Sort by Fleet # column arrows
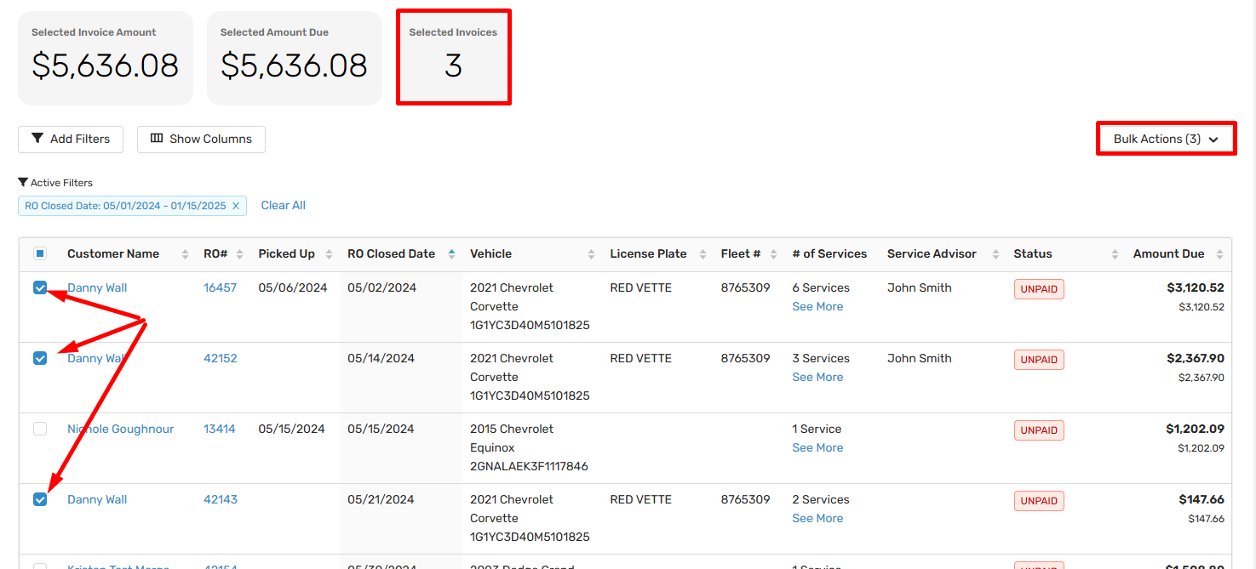 coord(773,254)
